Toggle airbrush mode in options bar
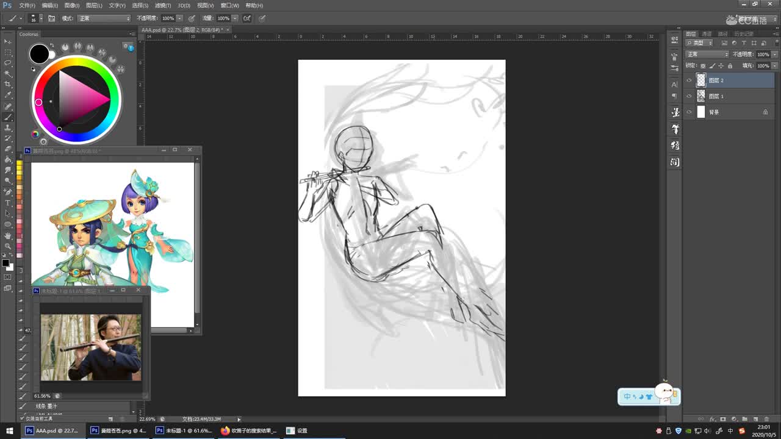 tap(247, 18)
